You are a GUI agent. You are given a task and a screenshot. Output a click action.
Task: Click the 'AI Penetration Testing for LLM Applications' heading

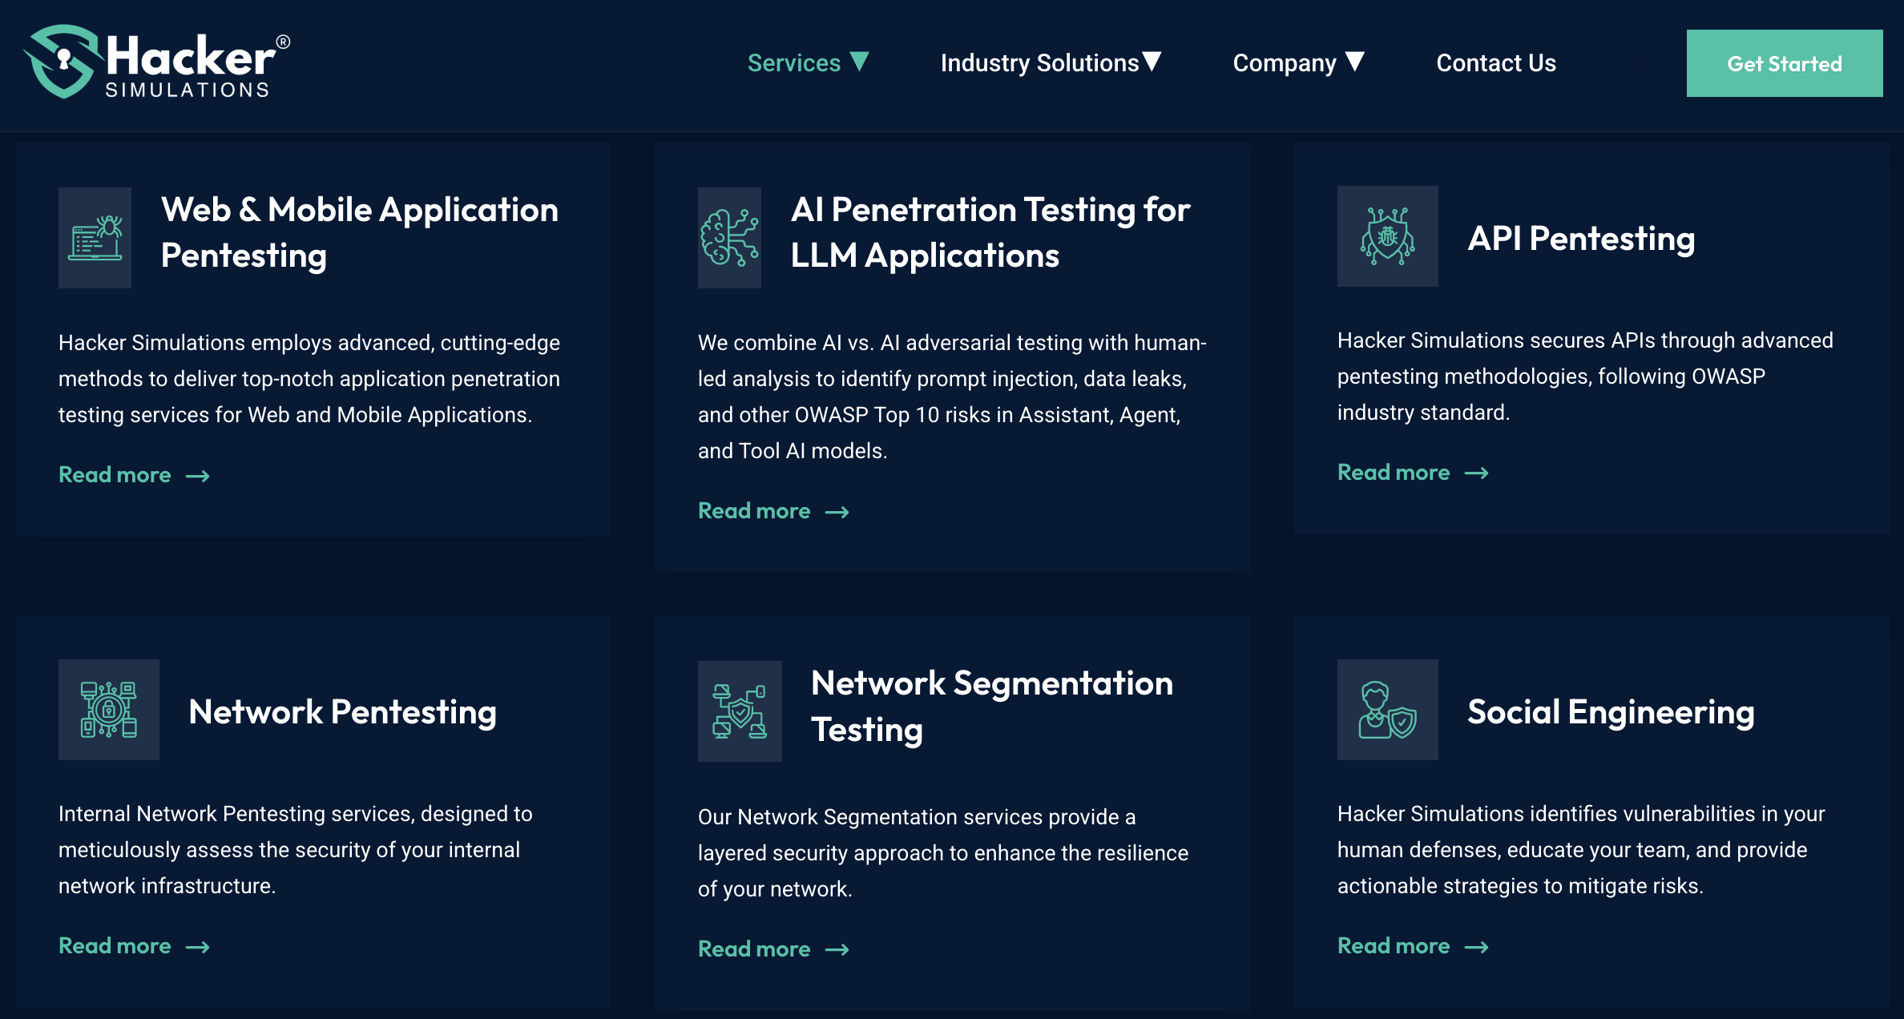click(990, 233)
